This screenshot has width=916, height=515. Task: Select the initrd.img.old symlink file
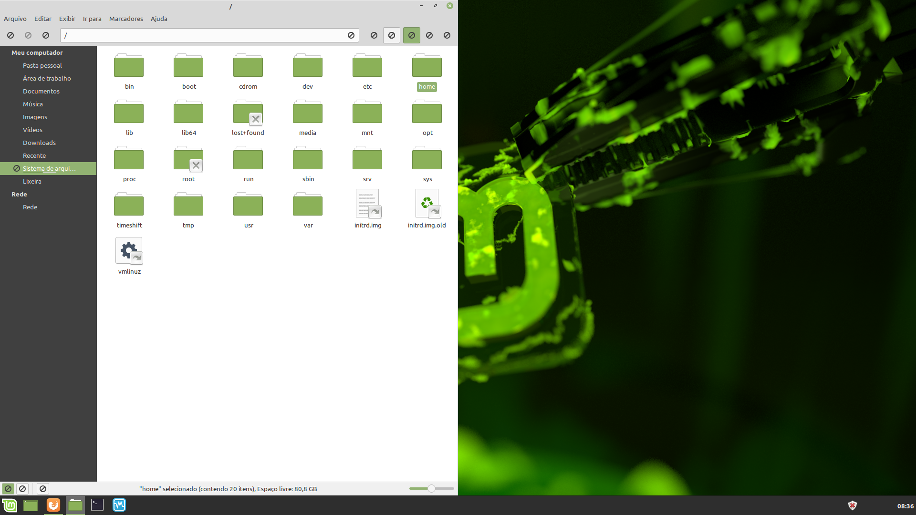427,209
